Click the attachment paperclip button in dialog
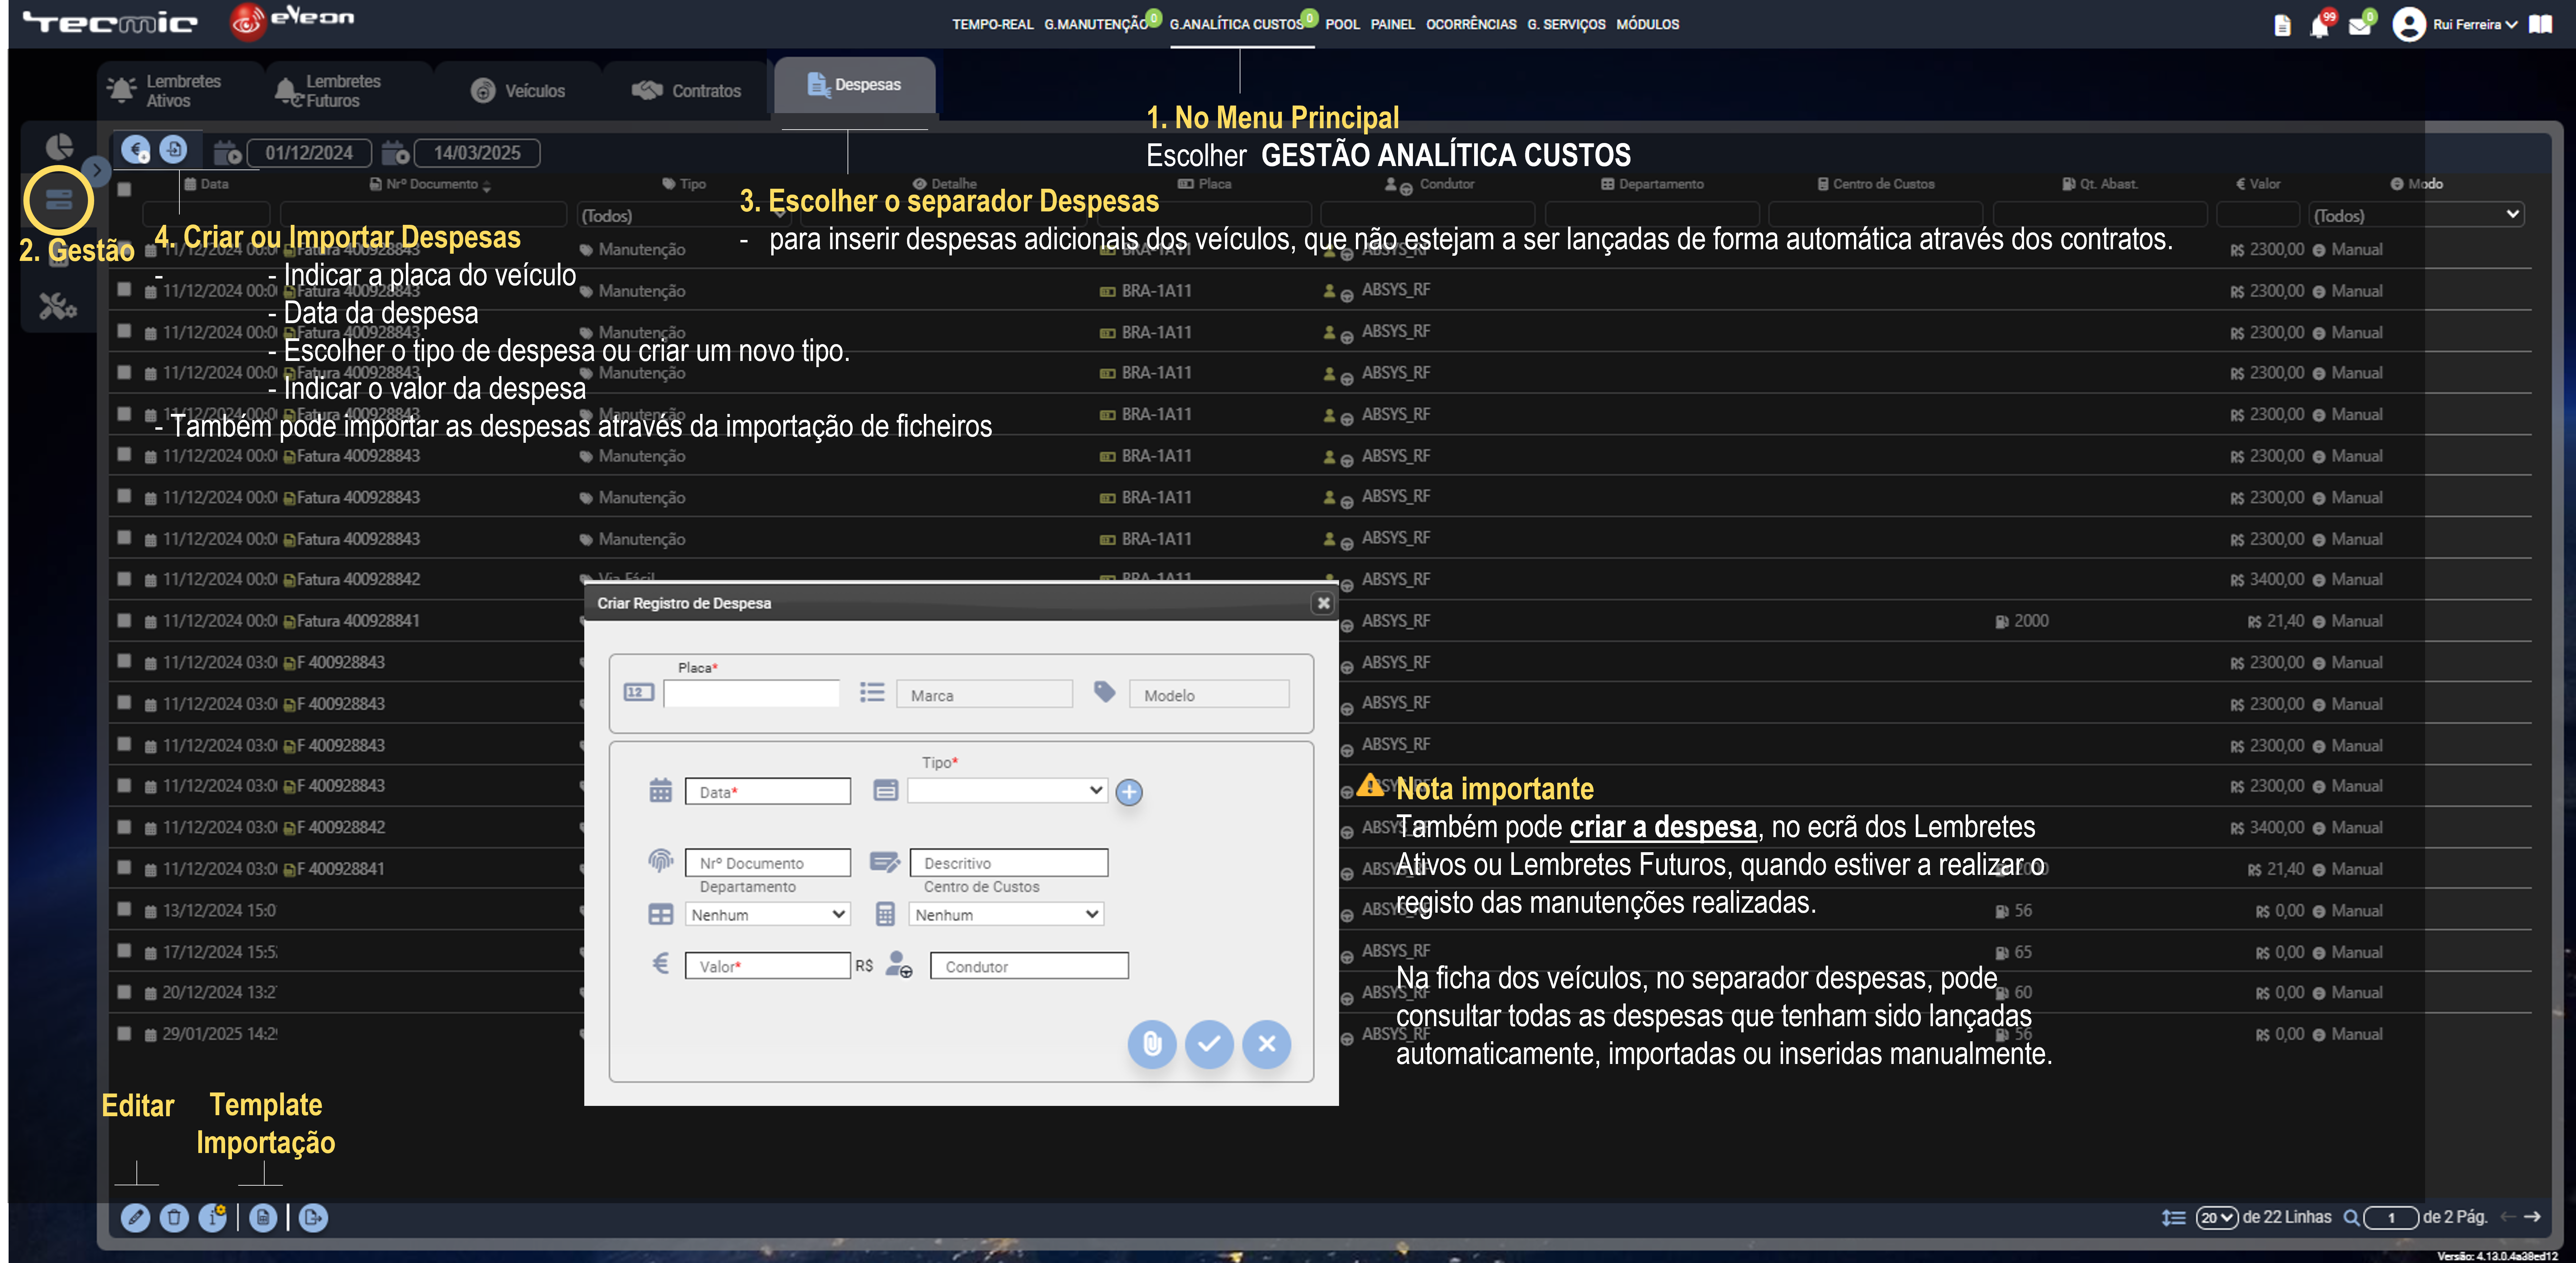 pos(1152,1044)
